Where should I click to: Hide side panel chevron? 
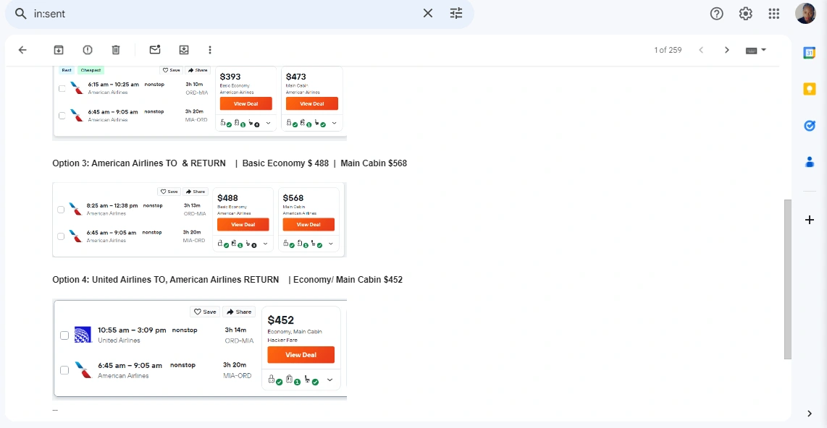point(810,414)
